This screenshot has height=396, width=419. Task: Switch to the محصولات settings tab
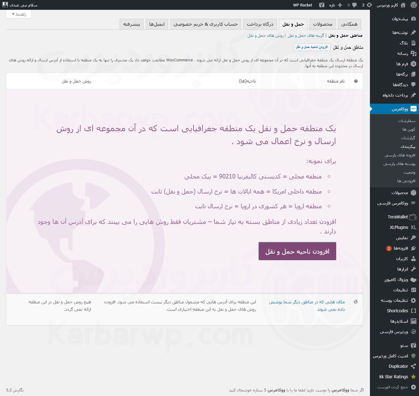pyautogui.click(x=323, y=24)
